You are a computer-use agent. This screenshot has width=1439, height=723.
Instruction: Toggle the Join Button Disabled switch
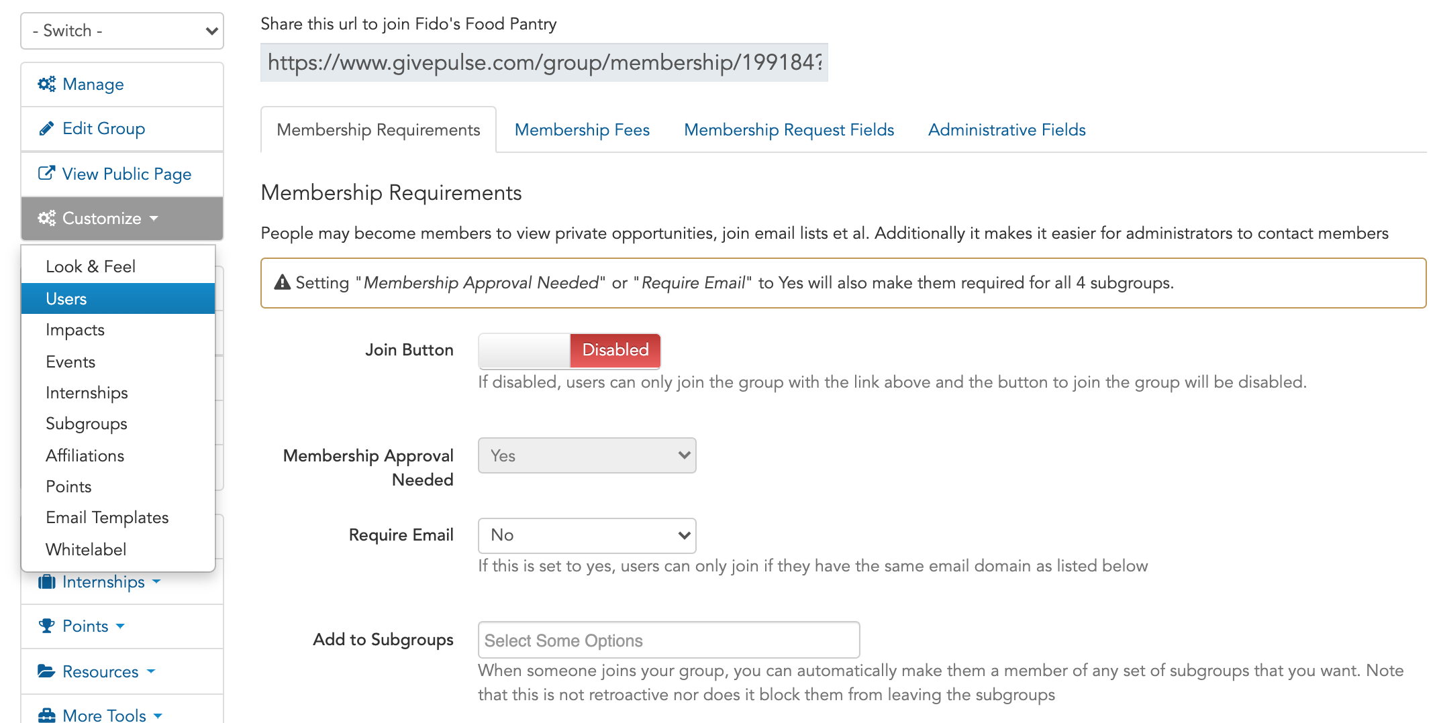[569, 350]
